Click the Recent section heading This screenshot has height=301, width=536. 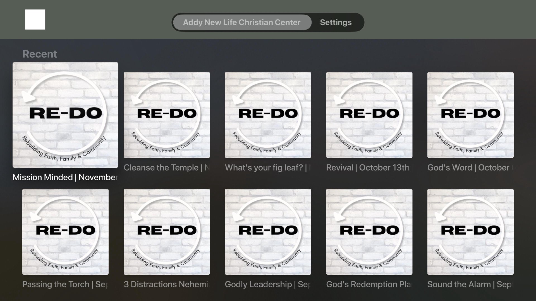40,54
